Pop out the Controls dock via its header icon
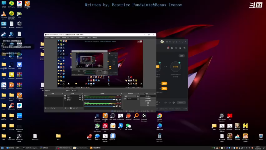266x150 pixels. (155, 94)
